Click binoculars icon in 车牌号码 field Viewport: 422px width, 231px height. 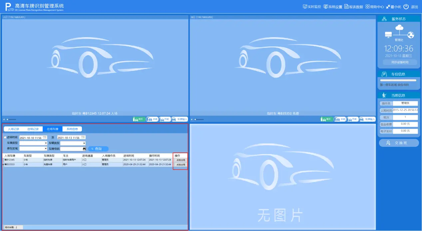(84, 149)
